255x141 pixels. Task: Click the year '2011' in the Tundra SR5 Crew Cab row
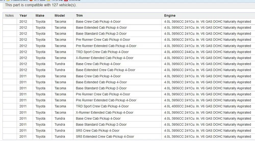23,131
